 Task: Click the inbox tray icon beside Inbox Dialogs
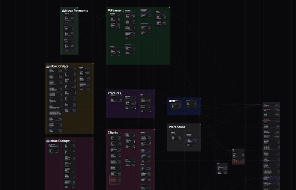(x=48, y=141)
